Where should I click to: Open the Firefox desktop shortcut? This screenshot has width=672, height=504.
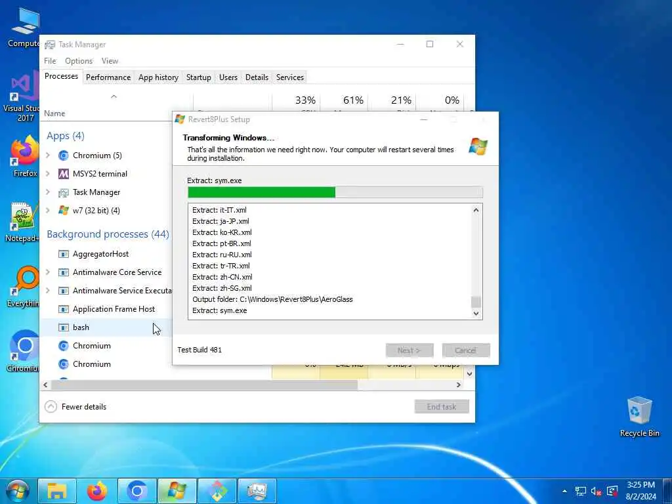24,156
